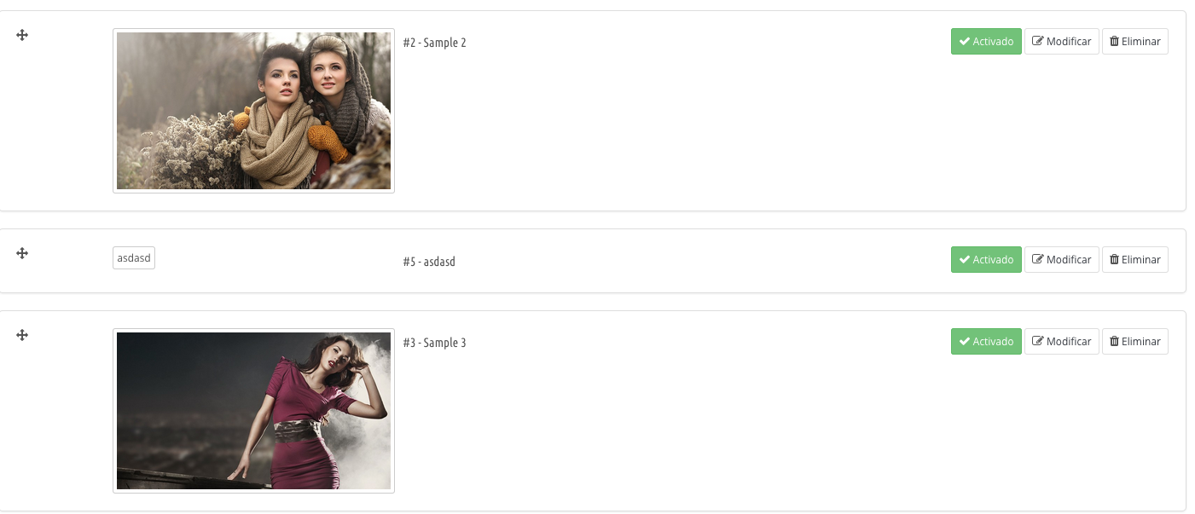The width and height of the screenshot is (1195, 514).
Task: Toggle the Activado status for asdasd slide
Action: tap(986, 259)
